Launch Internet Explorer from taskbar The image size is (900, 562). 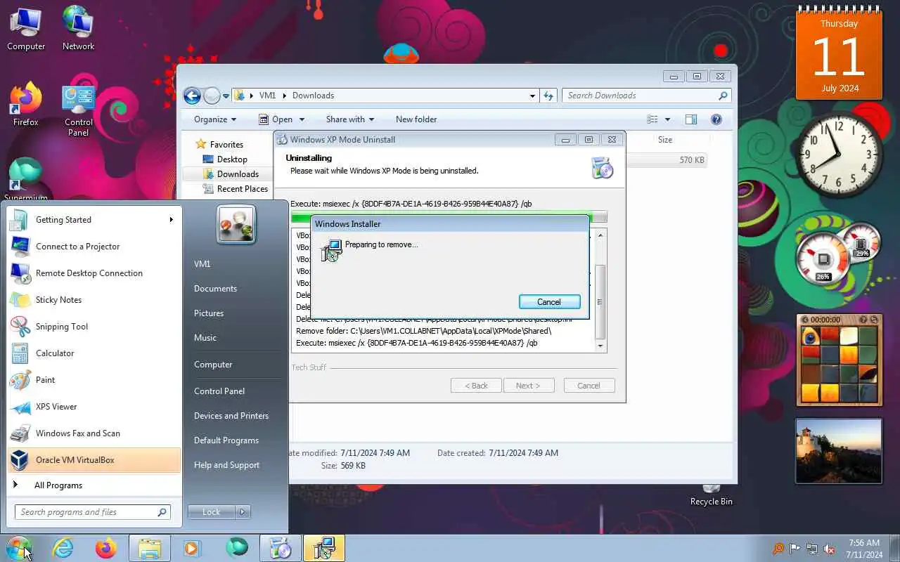coord(63,548)
